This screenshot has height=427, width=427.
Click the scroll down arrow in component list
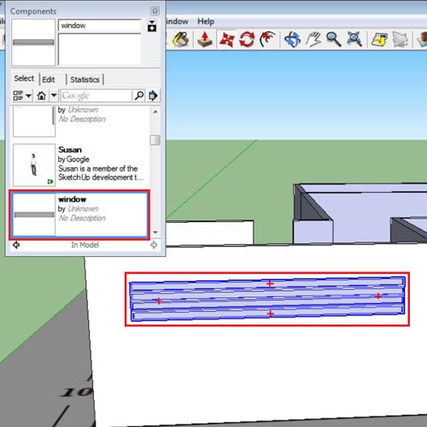coord(155,232)
